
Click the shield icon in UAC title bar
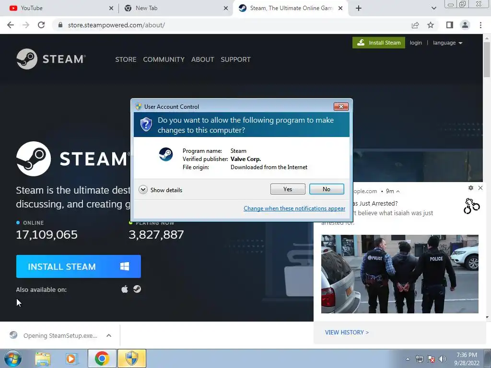(x=139, y=106)
